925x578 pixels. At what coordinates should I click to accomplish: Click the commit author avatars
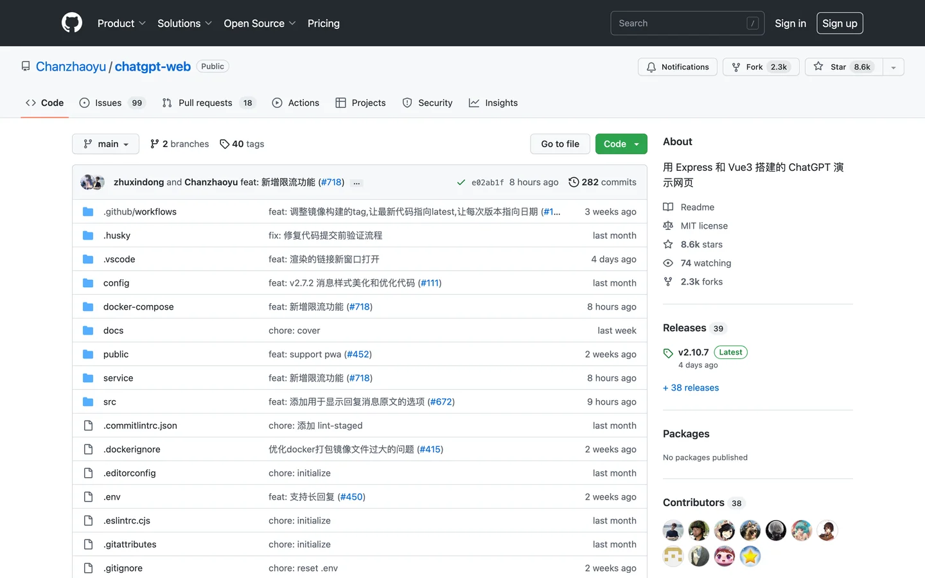tap(92, 182)
